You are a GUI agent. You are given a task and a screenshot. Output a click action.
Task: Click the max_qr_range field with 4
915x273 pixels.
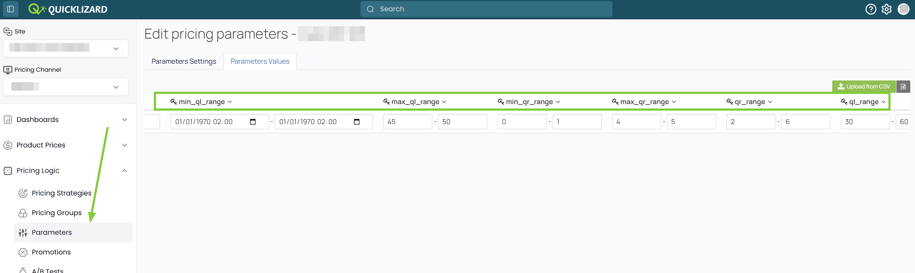(636, 122)
